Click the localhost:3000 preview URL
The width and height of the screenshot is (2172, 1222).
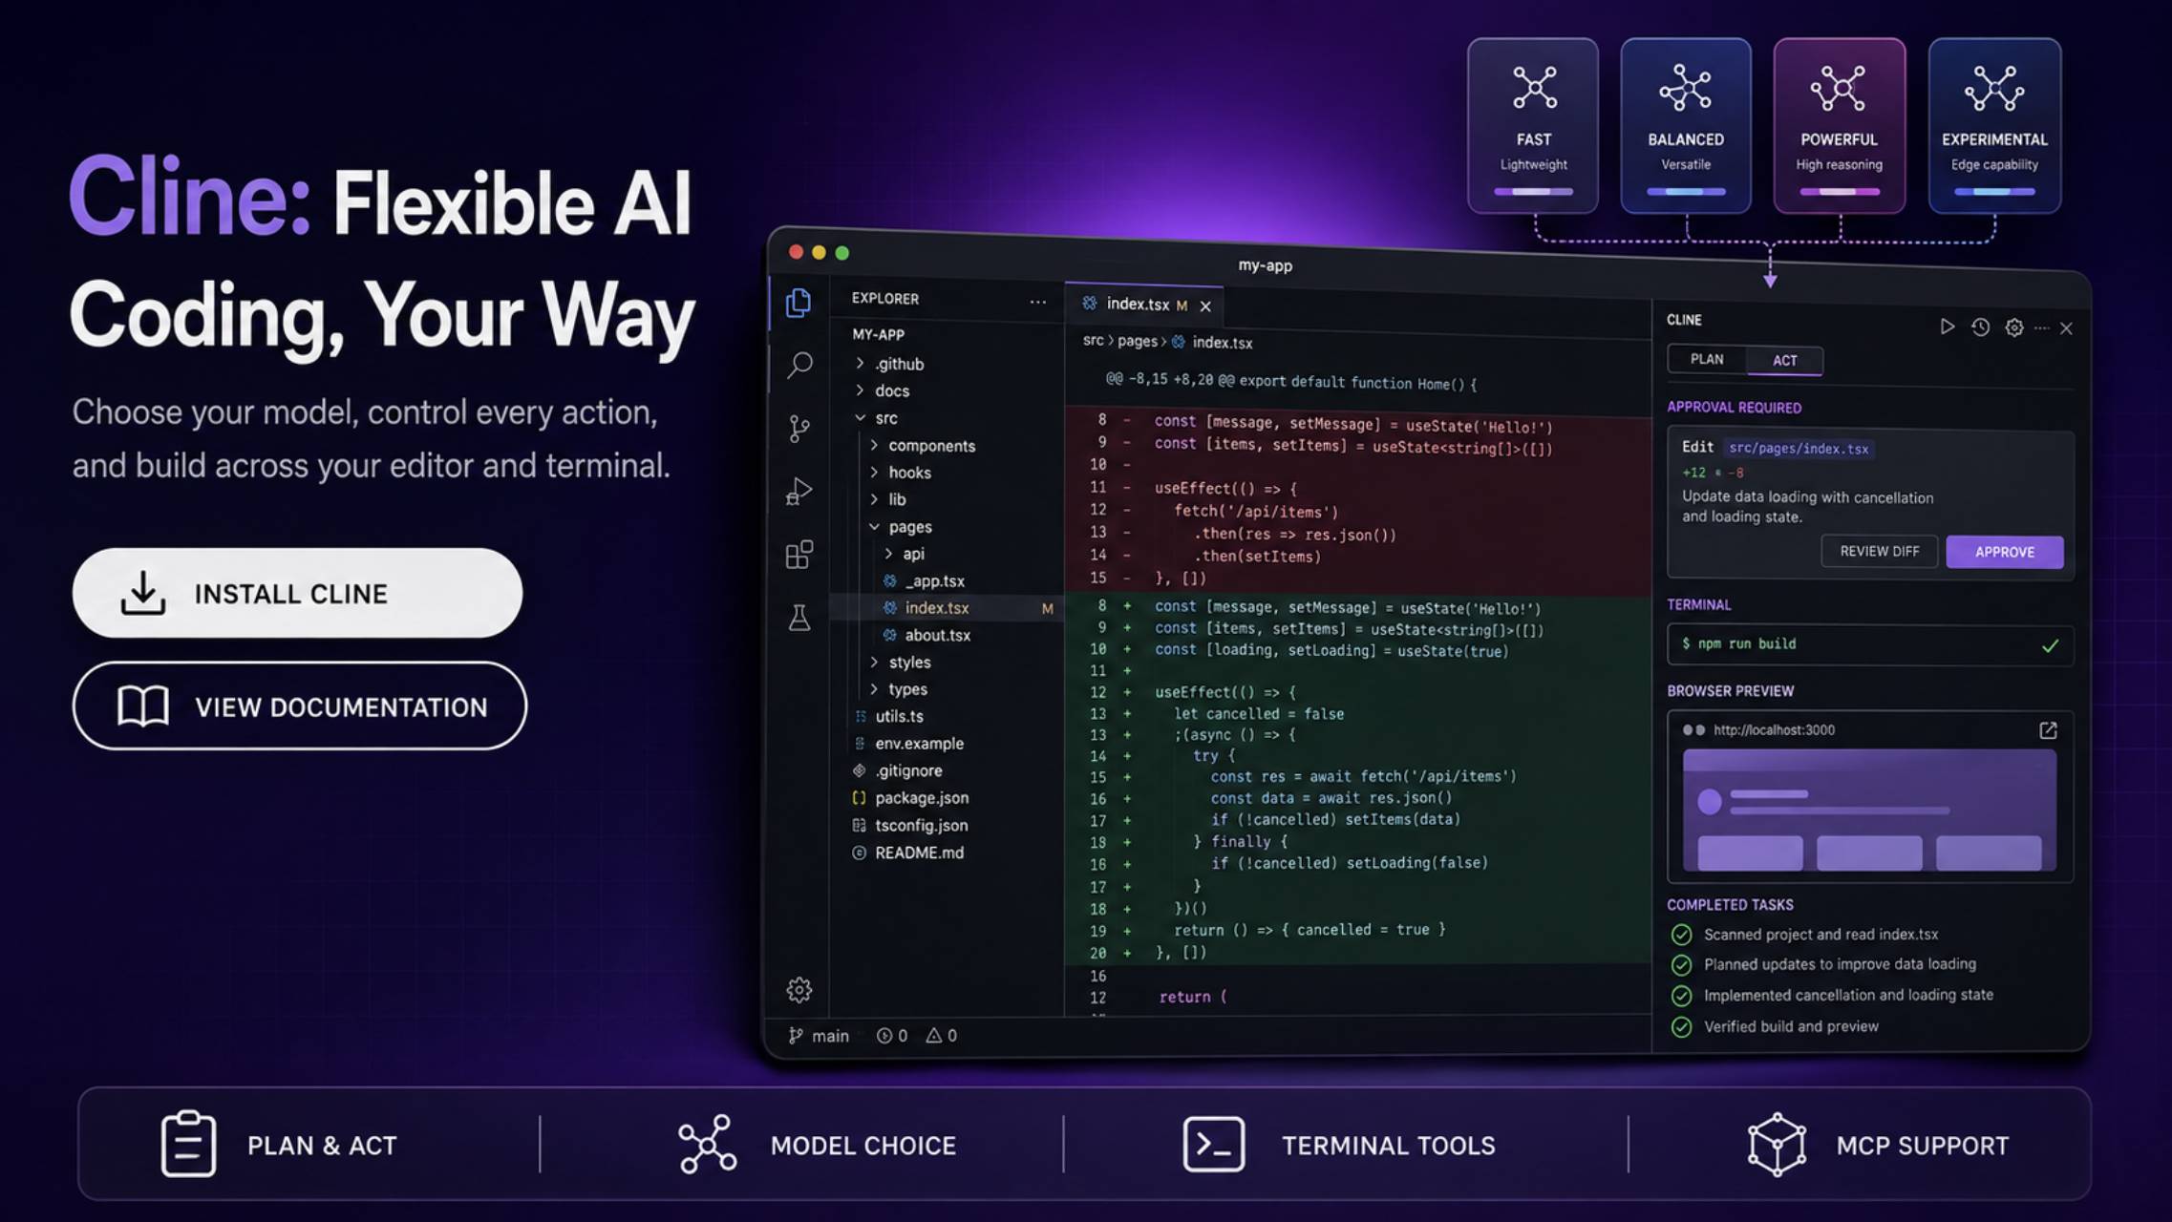point(1774,730)
